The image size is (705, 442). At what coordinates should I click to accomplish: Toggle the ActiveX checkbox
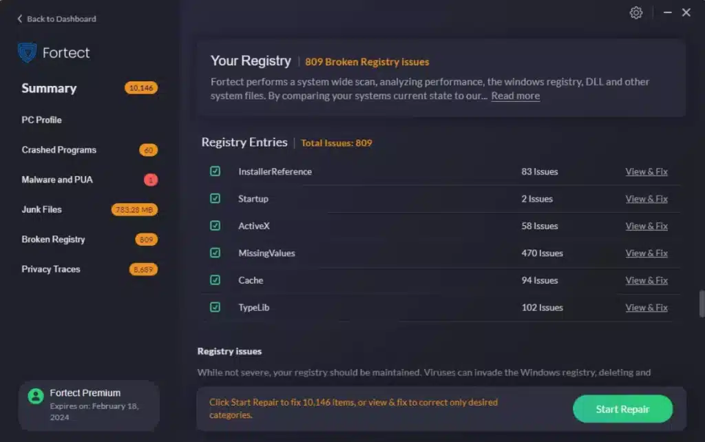[215, 226]
